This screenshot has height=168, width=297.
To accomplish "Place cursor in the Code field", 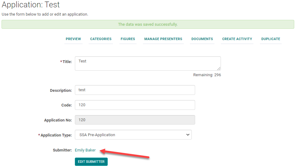I will click(x=135, y=105).
